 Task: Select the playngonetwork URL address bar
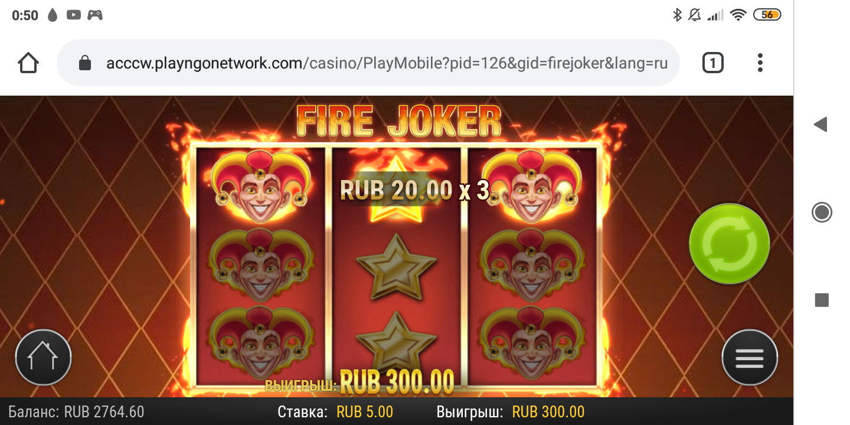pyautogui.click(x=368, y=63)
